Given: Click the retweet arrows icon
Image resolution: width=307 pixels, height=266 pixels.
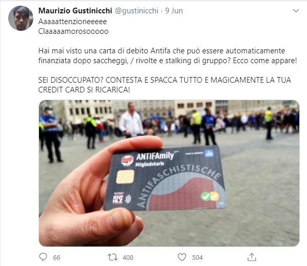Looking at the screenshot, I should (112, 257).
